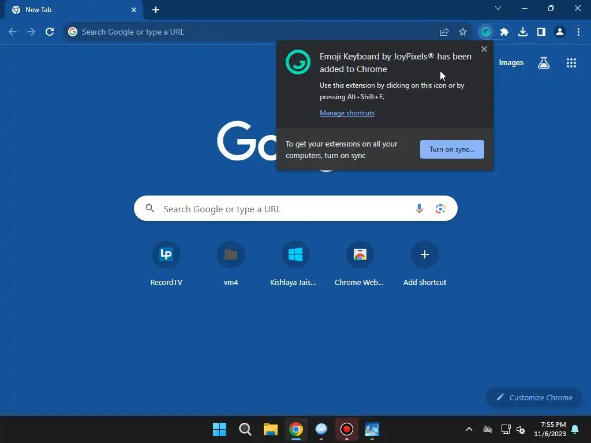Open the Kishlaya Jais... shortcut

pos(295,264)
